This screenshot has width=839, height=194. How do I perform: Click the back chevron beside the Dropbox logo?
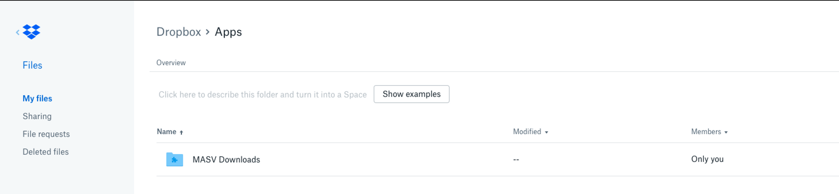18,32
